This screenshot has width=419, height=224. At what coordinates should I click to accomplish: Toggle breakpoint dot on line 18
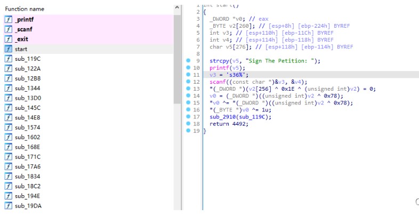(188, 124)
